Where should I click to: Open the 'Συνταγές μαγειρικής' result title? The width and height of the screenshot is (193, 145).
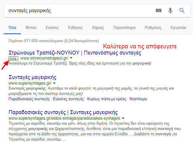pos(33,78)
